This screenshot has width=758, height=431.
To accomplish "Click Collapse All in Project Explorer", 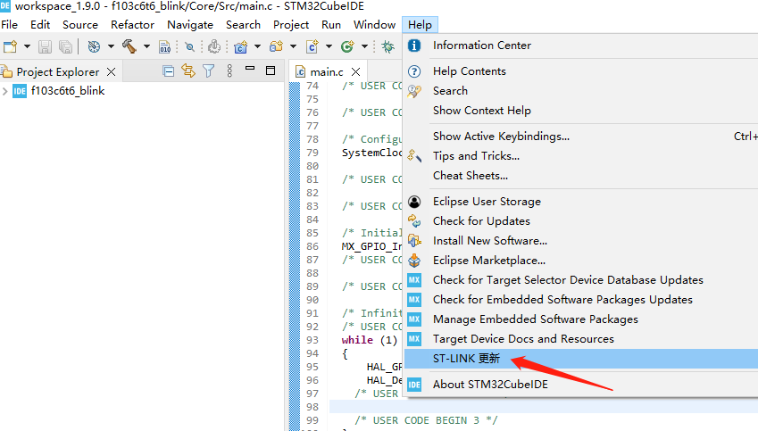I will (x=168, y=71).
